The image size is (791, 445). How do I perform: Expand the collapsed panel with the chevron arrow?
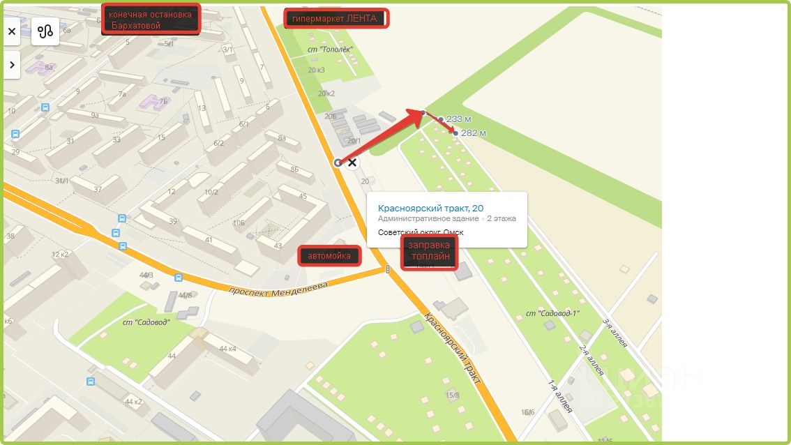click(x=12, y=65)
